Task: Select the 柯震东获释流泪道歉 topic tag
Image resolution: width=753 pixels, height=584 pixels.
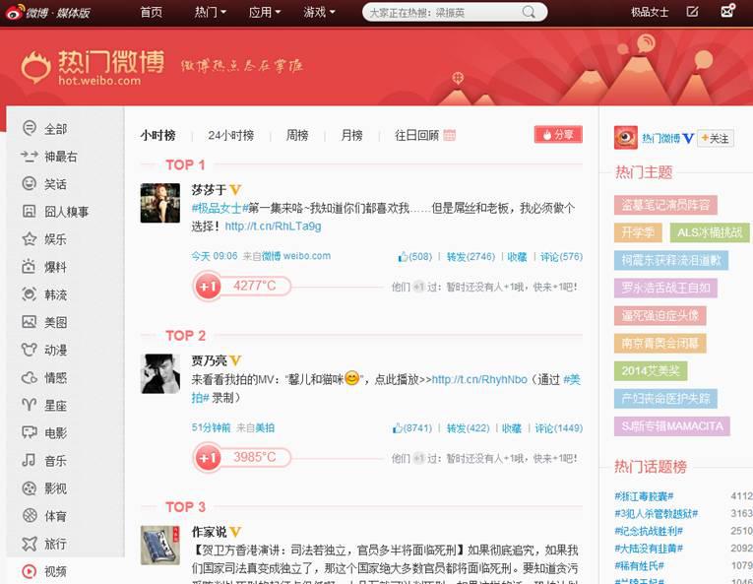Action: coord(671,261)
